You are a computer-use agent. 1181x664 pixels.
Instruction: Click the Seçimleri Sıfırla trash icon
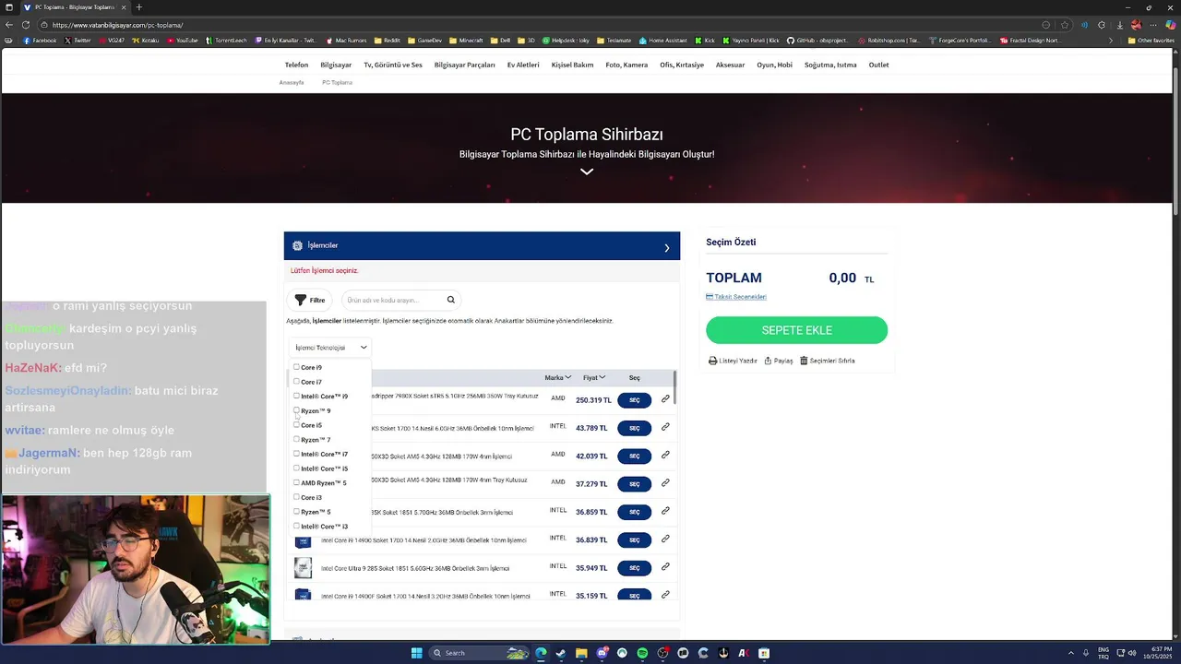(x=804, y=361)
